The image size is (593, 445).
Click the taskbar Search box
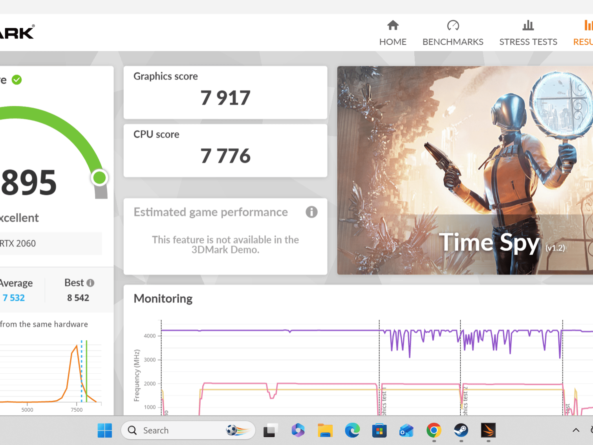[188, 430]
